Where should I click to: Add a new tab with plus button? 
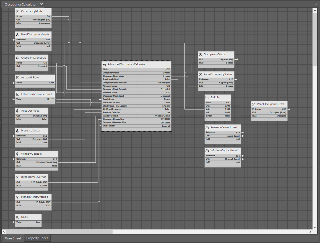[x=316, y=4]
